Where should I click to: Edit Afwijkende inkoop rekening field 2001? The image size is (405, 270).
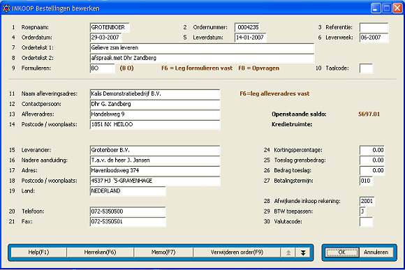(x=367, y=201)
